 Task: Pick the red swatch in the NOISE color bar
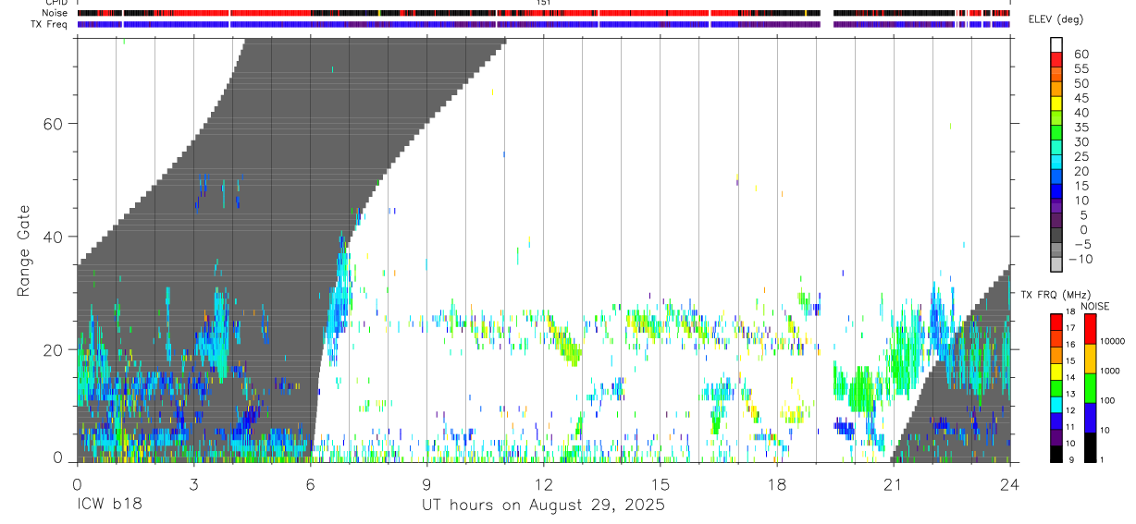pos(1089,329)
